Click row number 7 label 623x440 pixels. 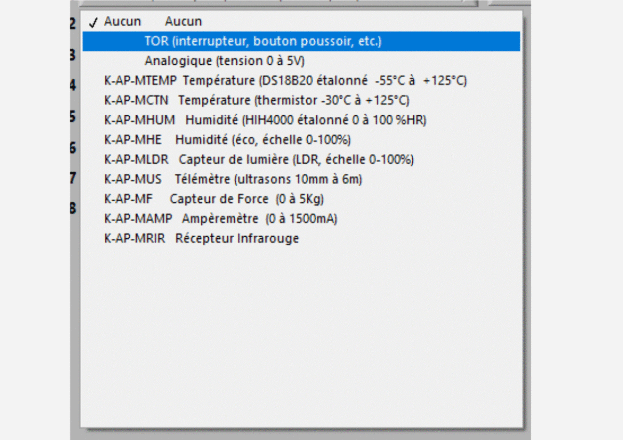coord(73,178)
